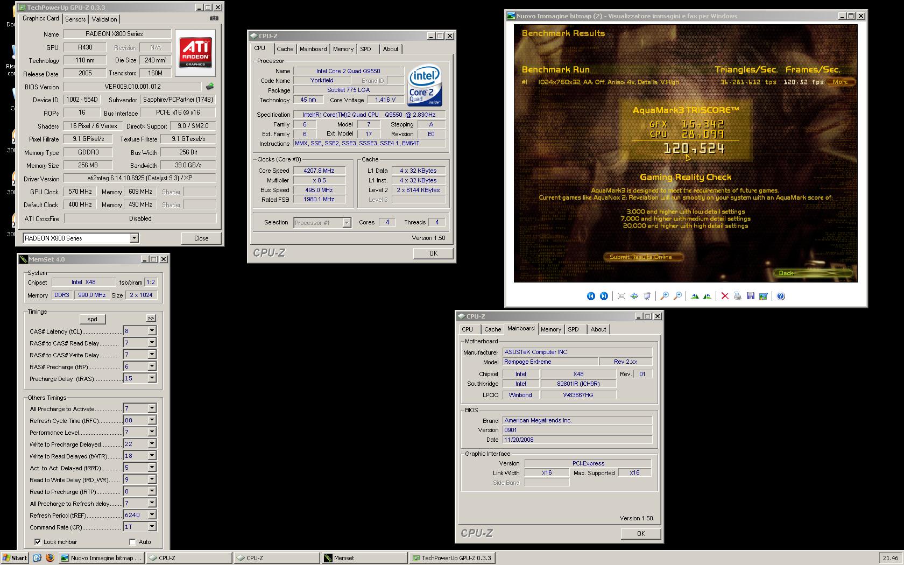The height and width of the screenshot is (565, 904).
Task: Switch to Validation tab in GPU-Z
Action: [x=104, y=19]
